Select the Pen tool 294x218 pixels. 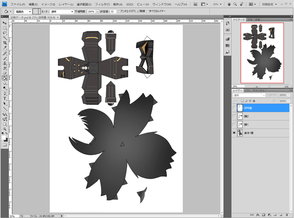click(5, 93)
